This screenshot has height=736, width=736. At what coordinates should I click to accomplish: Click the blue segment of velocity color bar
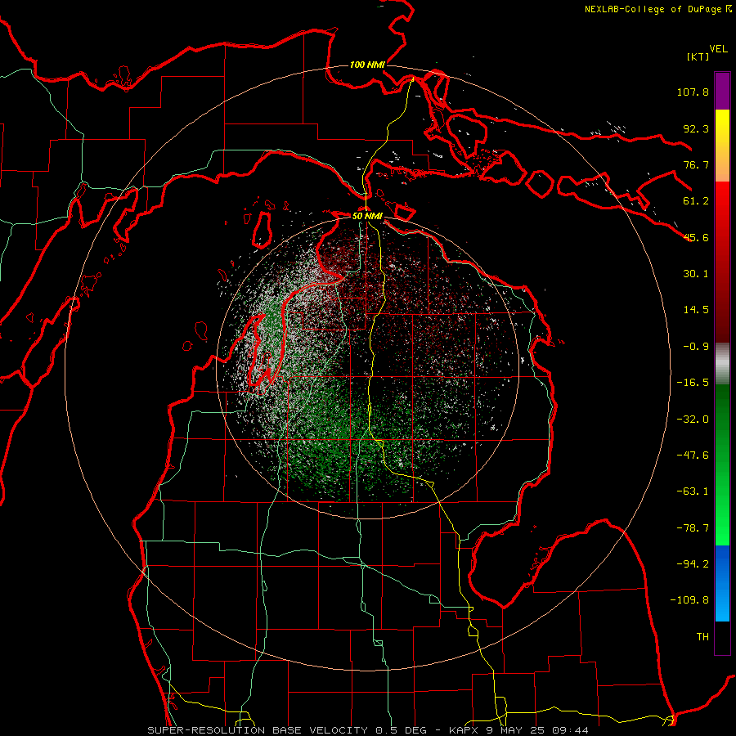pos(722,583)
